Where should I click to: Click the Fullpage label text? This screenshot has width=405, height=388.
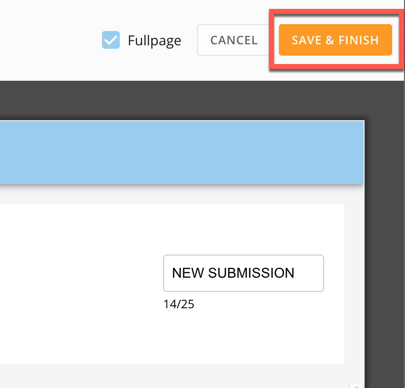pyautogui.click(x=154, y=40)
